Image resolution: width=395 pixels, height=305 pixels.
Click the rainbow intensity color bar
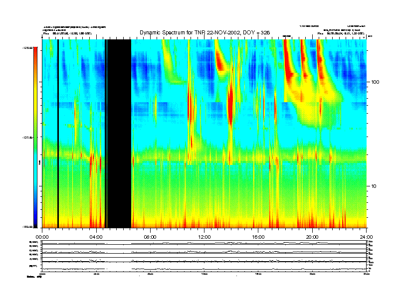[x=35, y=137]
